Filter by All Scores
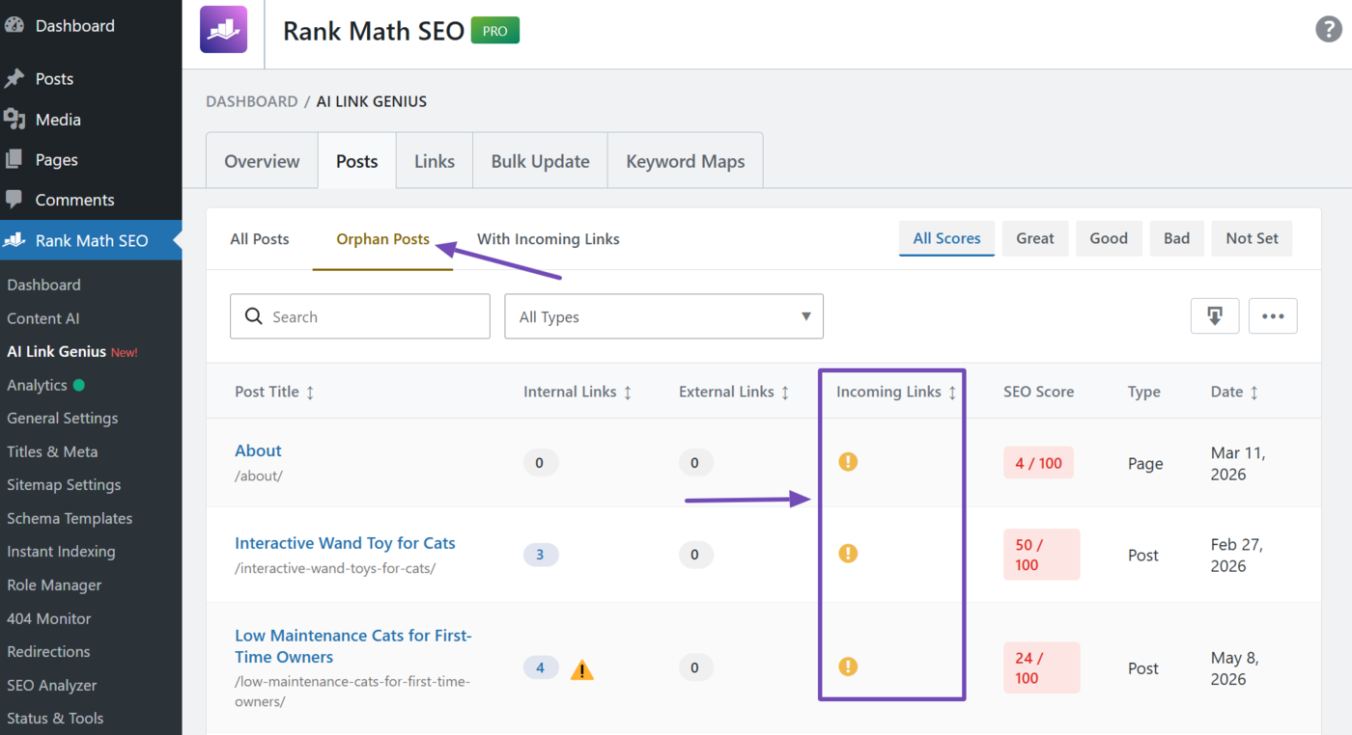 (x=946, y=238)
